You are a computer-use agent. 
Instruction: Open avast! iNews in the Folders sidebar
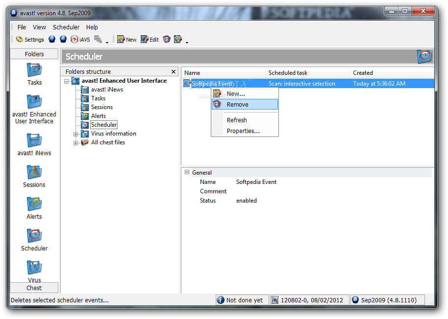click(34, 144)
